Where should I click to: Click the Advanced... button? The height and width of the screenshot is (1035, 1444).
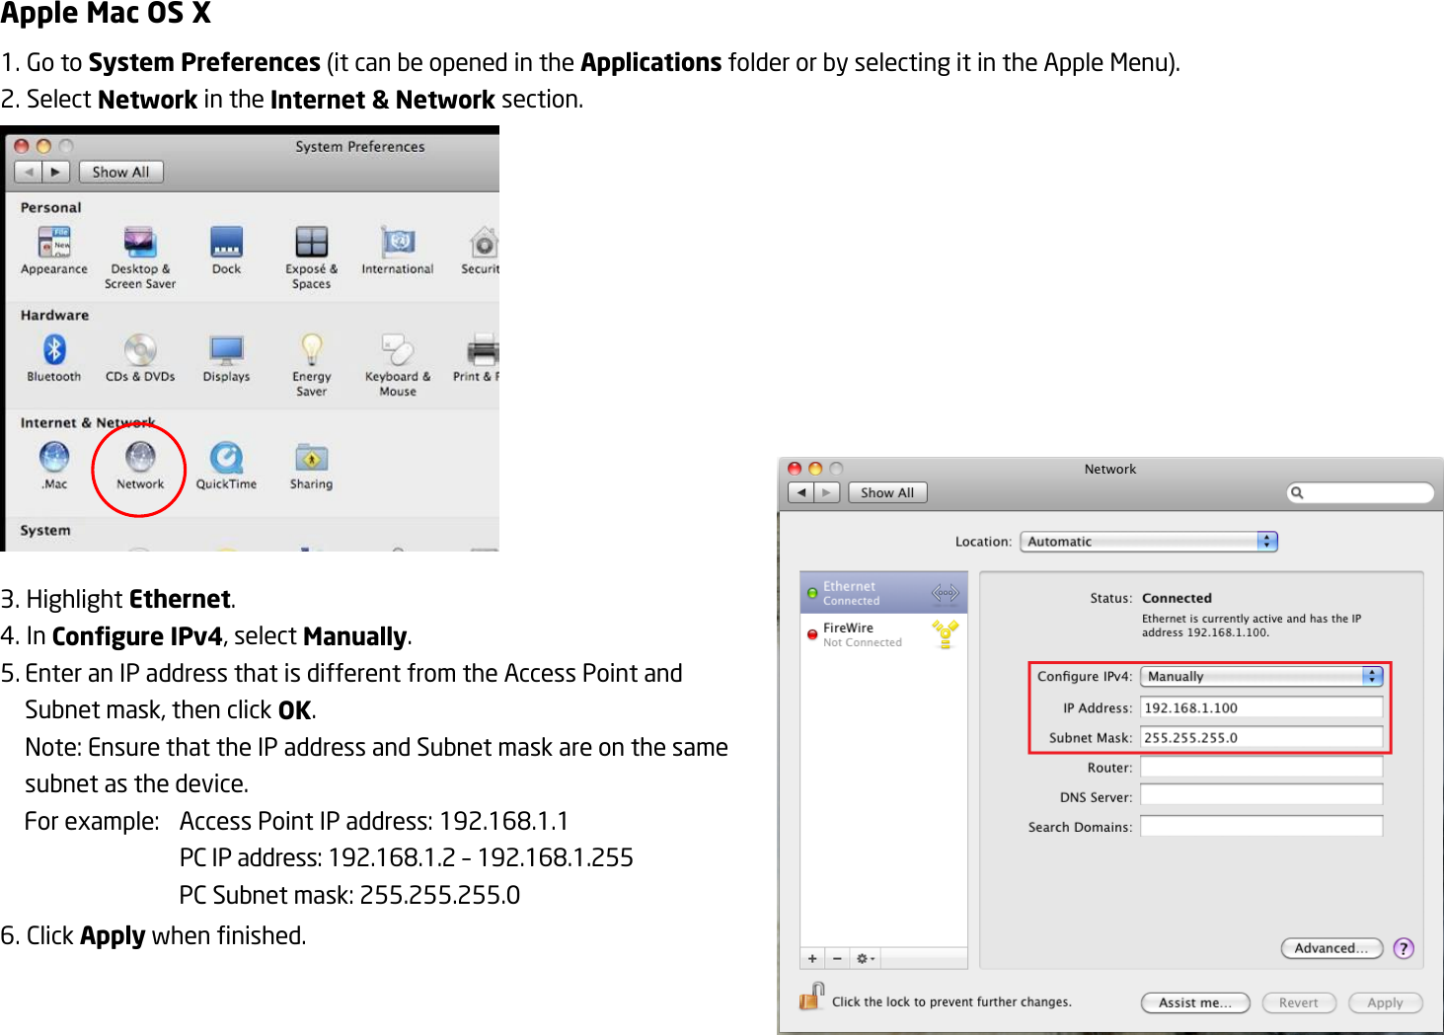[1331, 948]
